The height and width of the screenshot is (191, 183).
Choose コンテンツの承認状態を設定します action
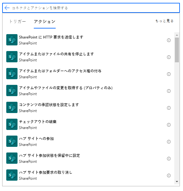pyautogui.click(x=89, y=108)
